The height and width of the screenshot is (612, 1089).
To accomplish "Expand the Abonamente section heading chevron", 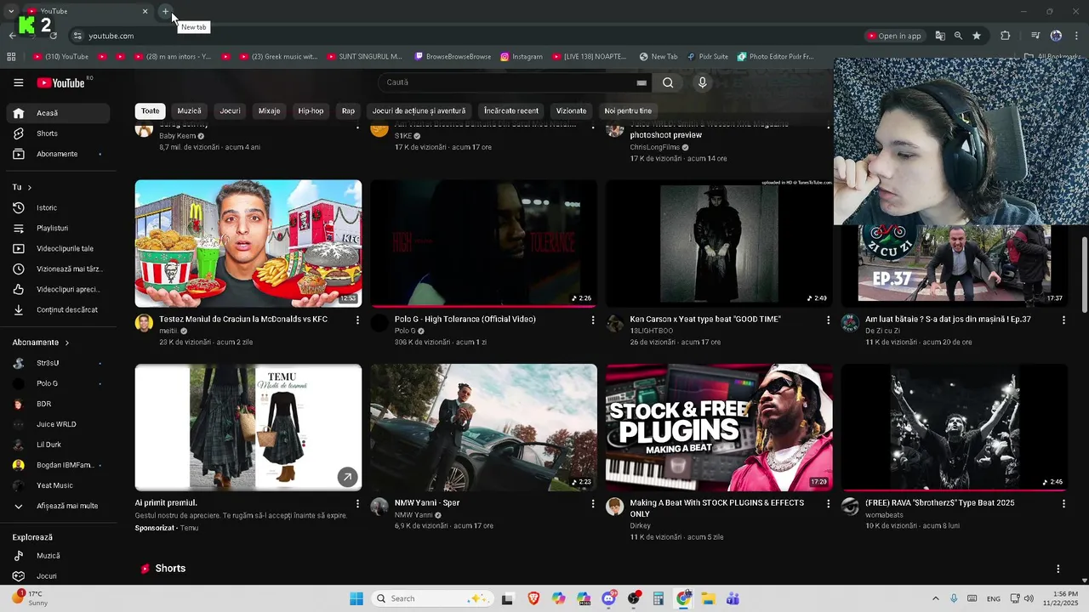I will [66, 343].
